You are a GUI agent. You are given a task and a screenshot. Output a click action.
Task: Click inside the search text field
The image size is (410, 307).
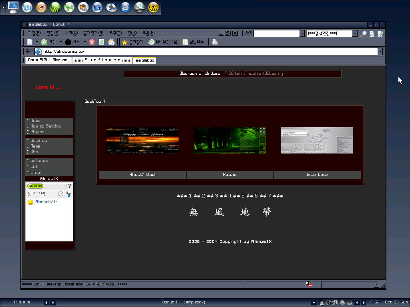[276, 34]
